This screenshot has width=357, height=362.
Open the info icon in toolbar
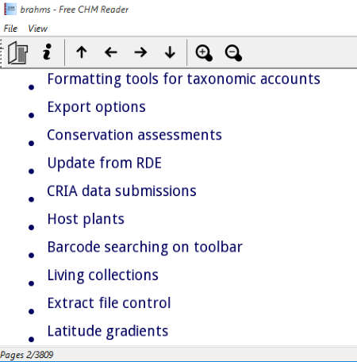tap(47, 52)
